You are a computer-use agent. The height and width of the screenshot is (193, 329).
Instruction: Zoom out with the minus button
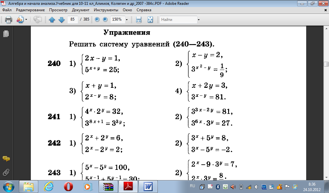[97, 20]
